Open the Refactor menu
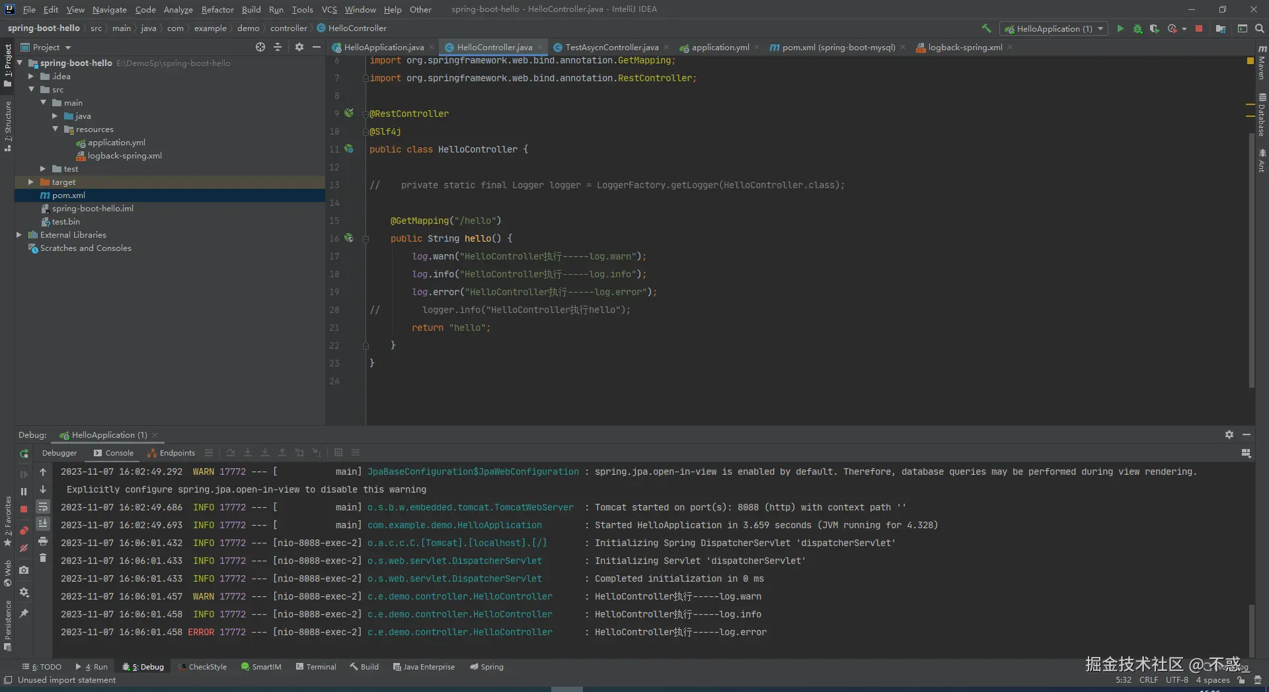 (x=217, y=9)
